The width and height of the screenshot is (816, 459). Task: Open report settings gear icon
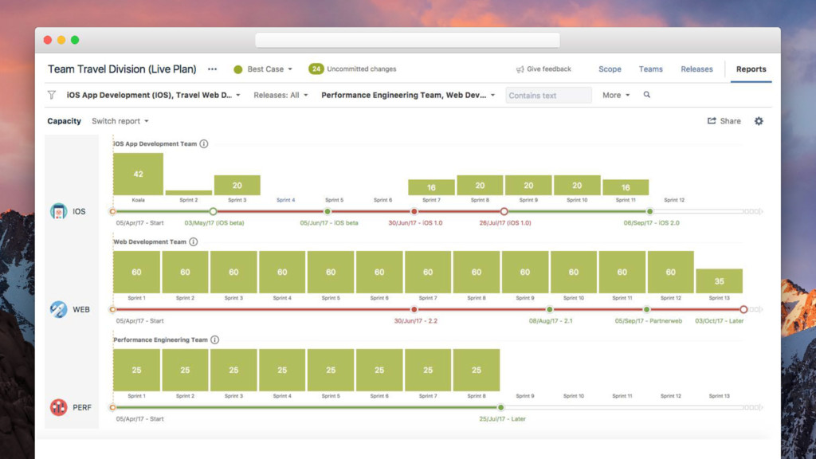759,121
